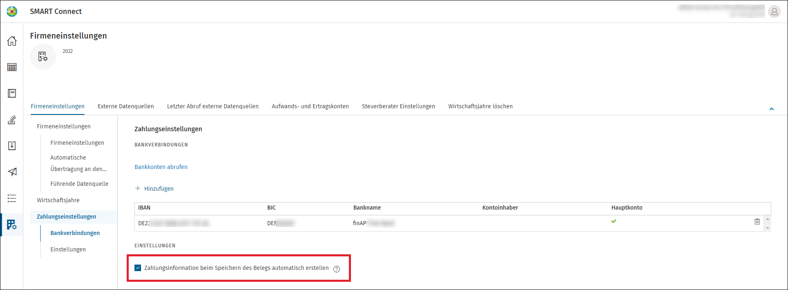This screenshot has height=290, width=788.
Task: Select Automatische Übertragung in the side tree
Action: click(78, 163)
